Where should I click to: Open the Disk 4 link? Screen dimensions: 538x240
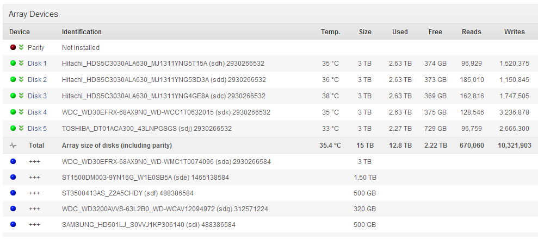click(37, 112)
